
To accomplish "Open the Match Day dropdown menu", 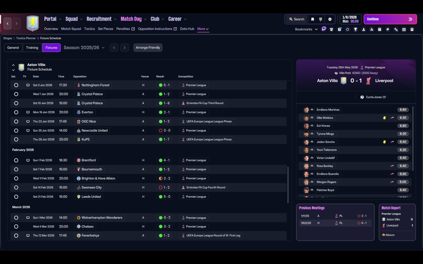I will point(134,19).
